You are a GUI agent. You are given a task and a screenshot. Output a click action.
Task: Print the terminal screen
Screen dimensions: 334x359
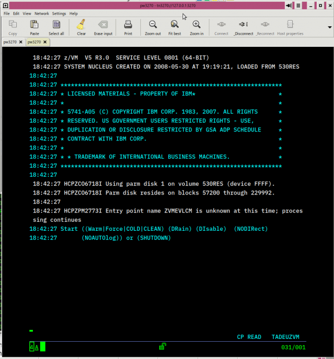click(x=128, y=27)
